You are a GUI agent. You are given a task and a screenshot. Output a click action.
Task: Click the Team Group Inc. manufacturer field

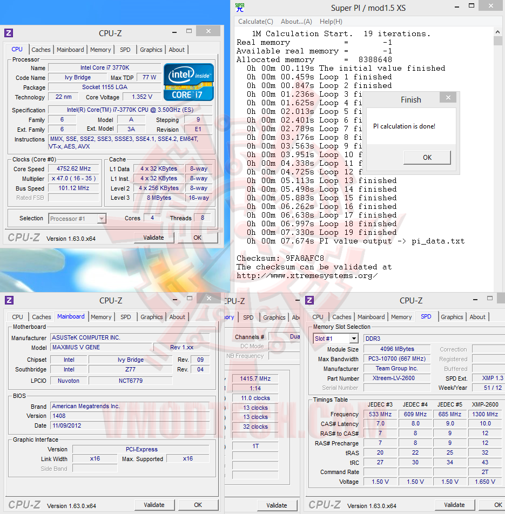[397, 368]
